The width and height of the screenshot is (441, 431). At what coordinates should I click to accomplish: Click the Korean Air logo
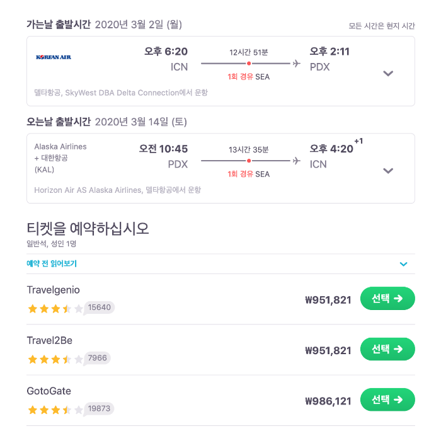tap(54, 57)
